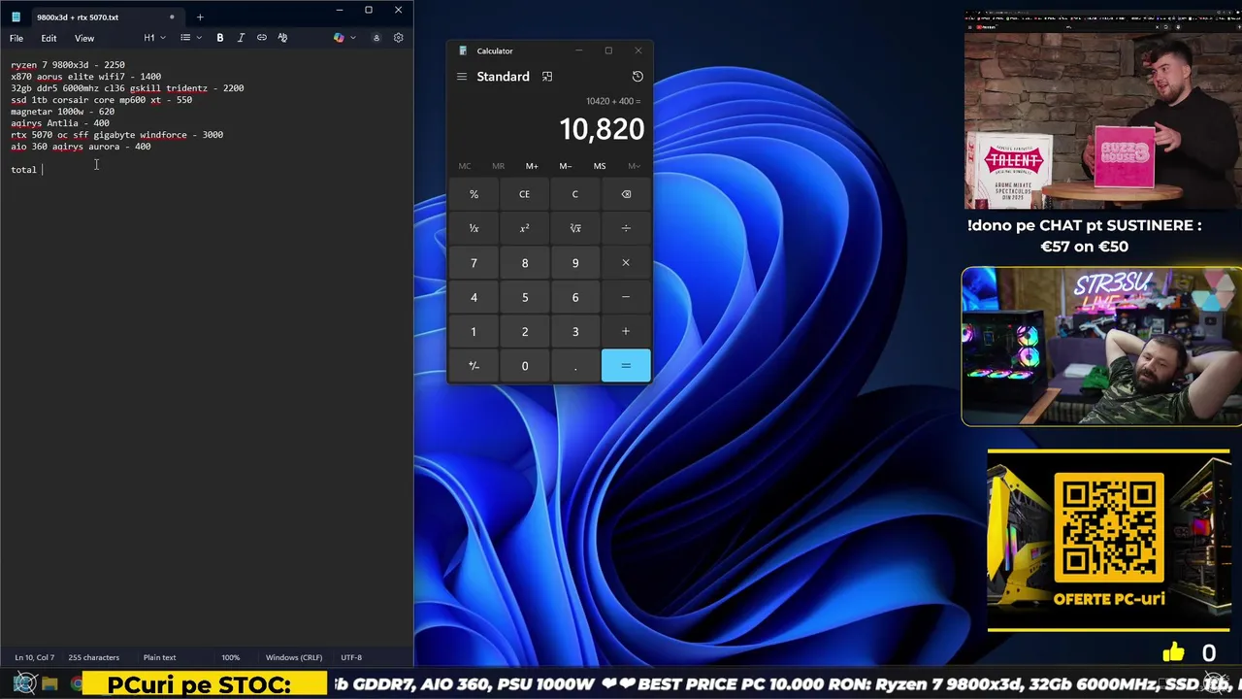Click memory add M+ button
Screen dimensions: 1242x699
pos(532,166)
